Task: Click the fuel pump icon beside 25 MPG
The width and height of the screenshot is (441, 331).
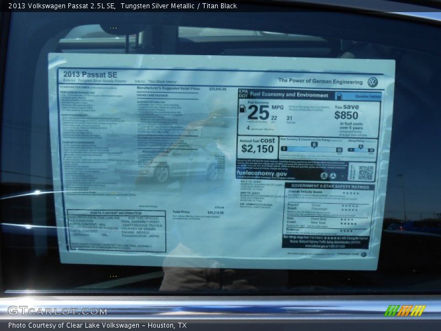Action: (x=243, y=109)
